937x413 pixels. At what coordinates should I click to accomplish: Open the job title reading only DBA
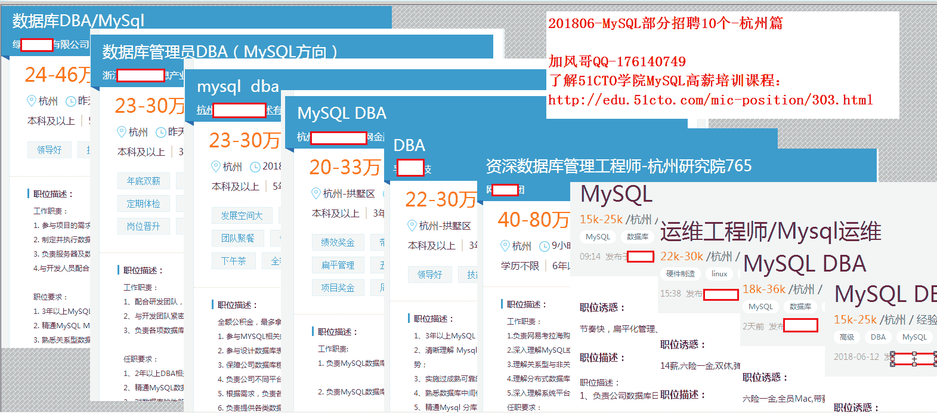tap(409, 146)
